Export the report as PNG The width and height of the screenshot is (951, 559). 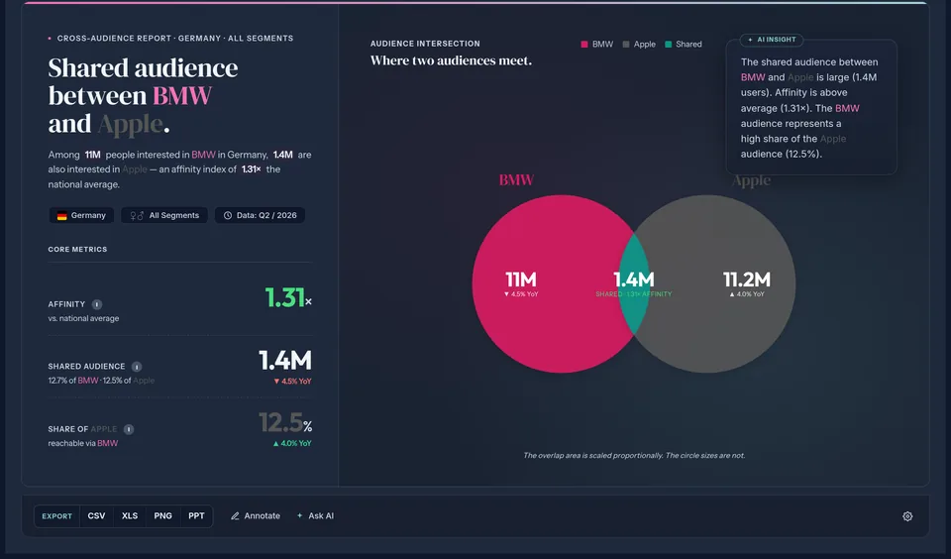click(x=163, y=516)
